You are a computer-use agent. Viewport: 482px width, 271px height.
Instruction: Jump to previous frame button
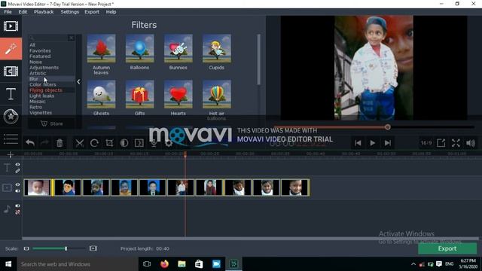coord(358,143)
